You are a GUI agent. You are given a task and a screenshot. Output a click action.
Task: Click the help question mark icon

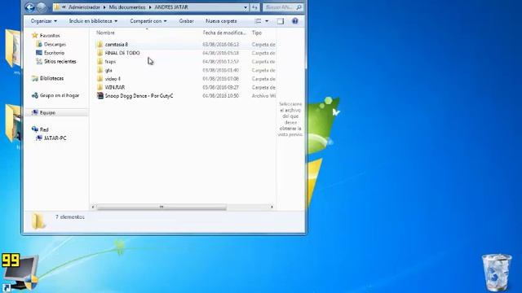295,21
